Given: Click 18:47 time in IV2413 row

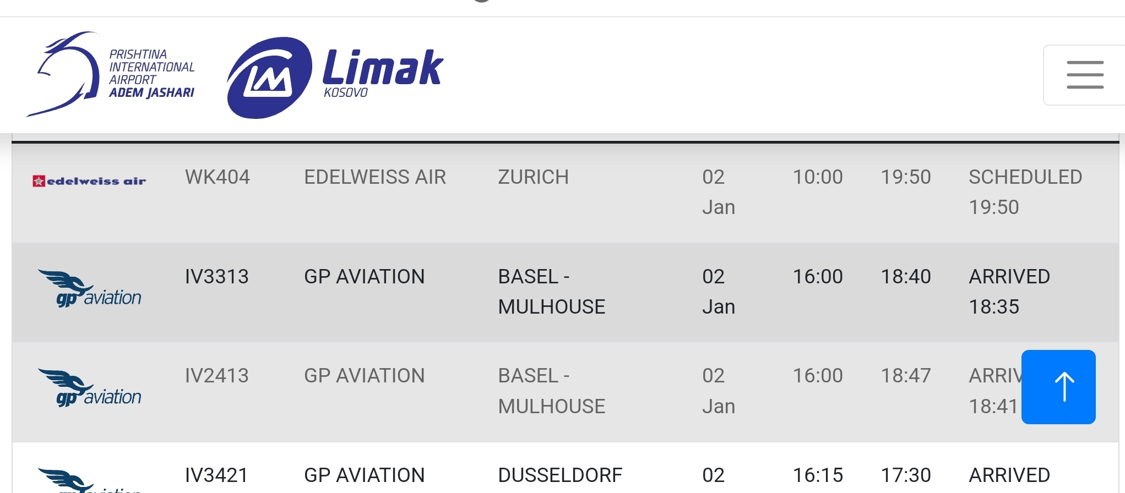Looking at the screenshot, I should [x=906, y=376].
